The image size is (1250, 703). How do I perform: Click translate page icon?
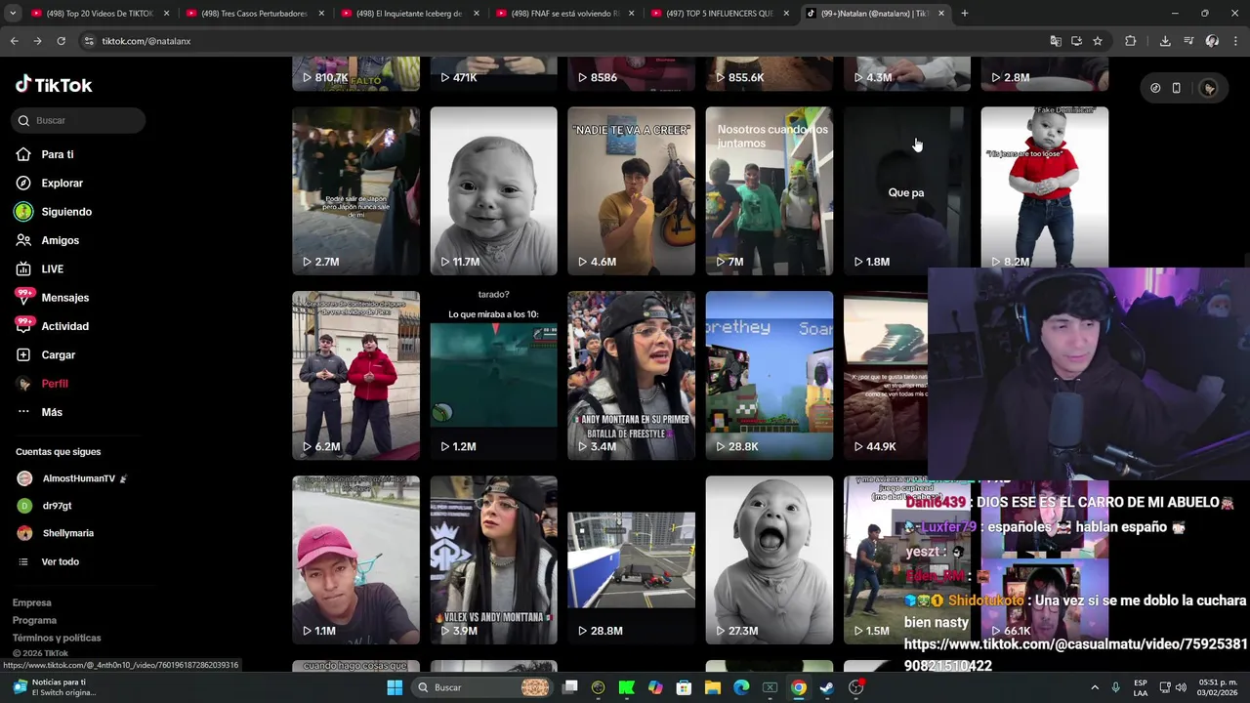[1055, 41]
